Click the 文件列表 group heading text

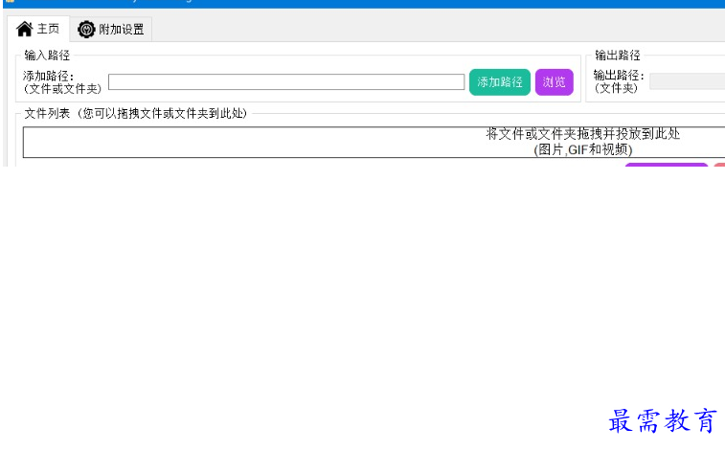pos(135,113)
